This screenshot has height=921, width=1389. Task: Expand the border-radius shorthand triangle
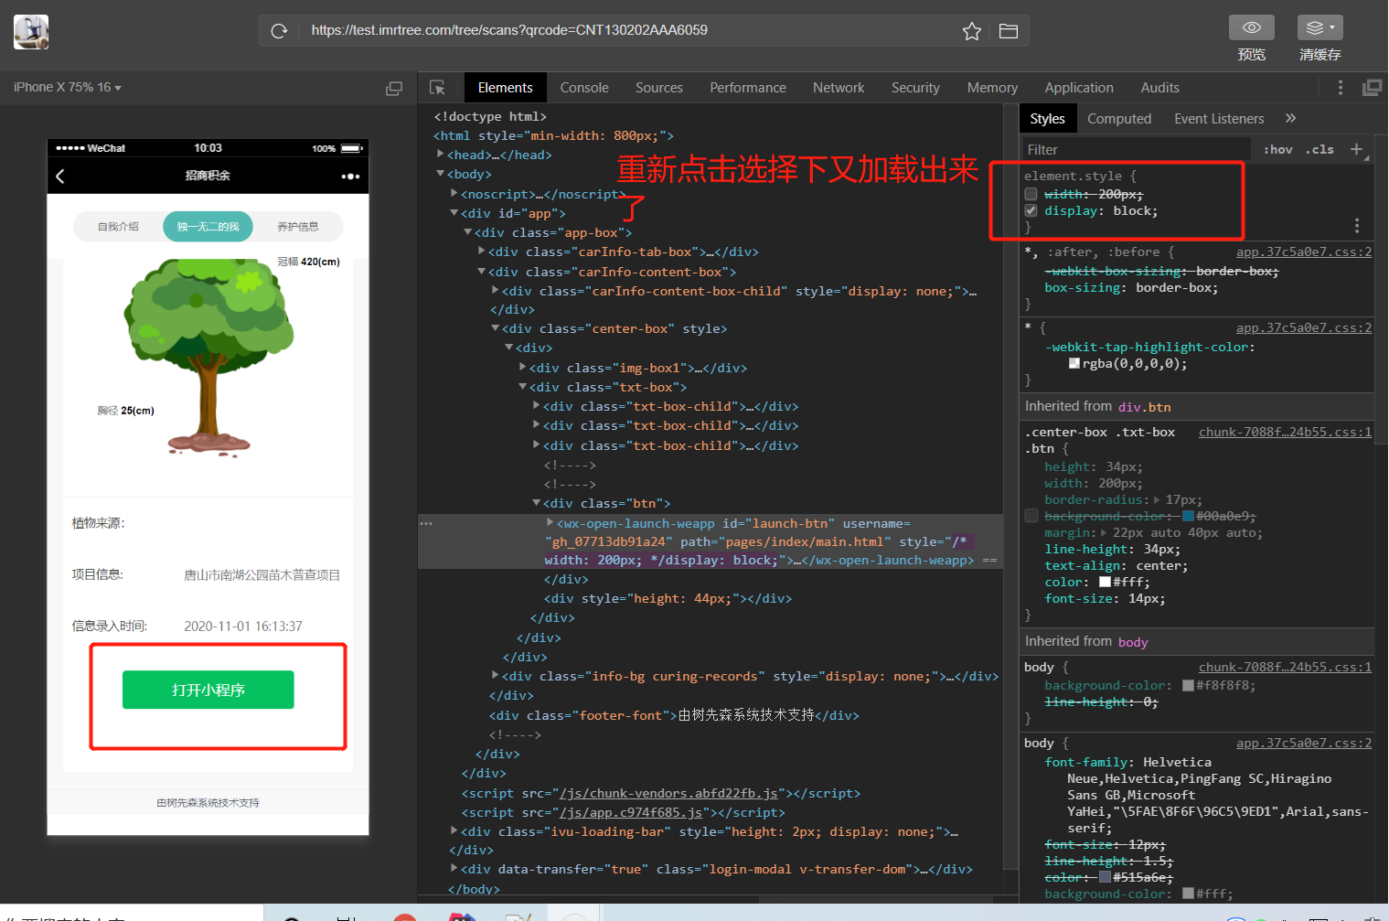coord(1157,499)
